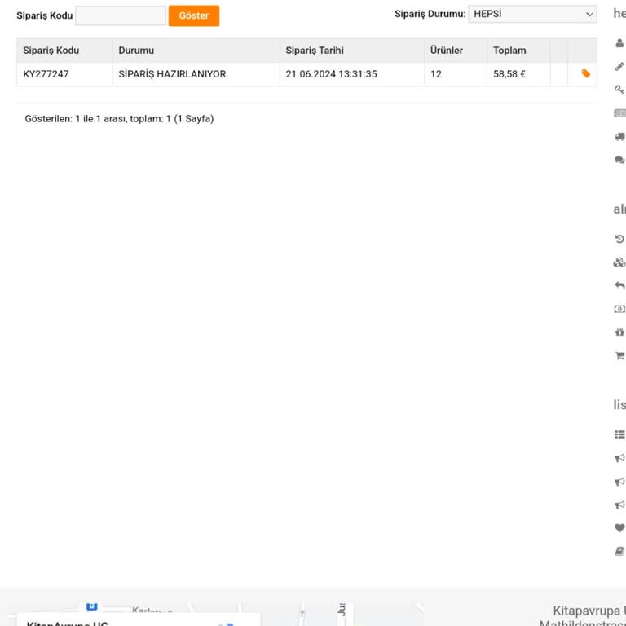Open the heart favorites icon in sidebar
Image resolution: width=626 pixels, height=626 pixels.
point(619,528)
